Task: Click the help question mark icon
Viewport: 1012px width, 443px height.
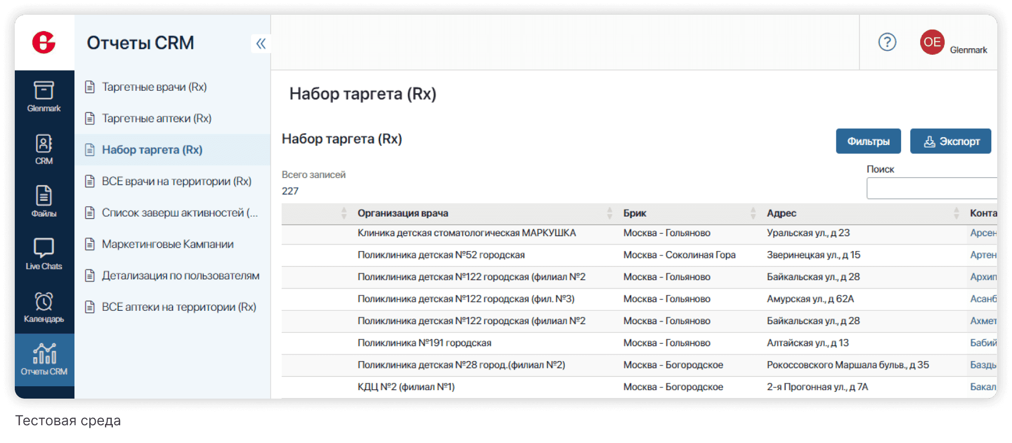Action: click(x=887, y=42)
